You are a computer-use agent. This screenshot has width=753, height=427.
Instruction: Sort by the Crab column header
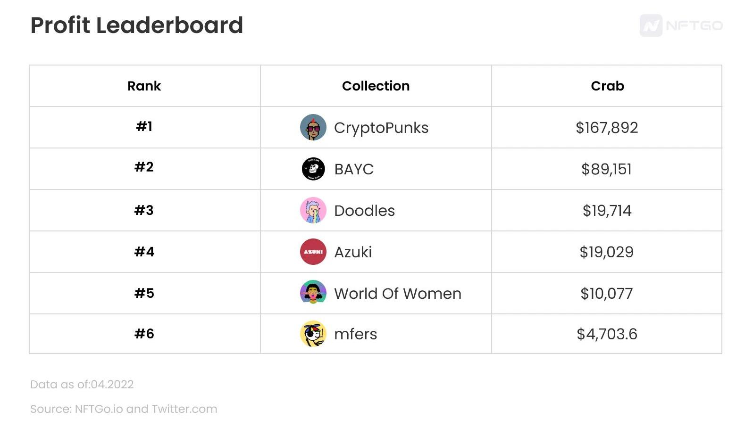(607, 86)
